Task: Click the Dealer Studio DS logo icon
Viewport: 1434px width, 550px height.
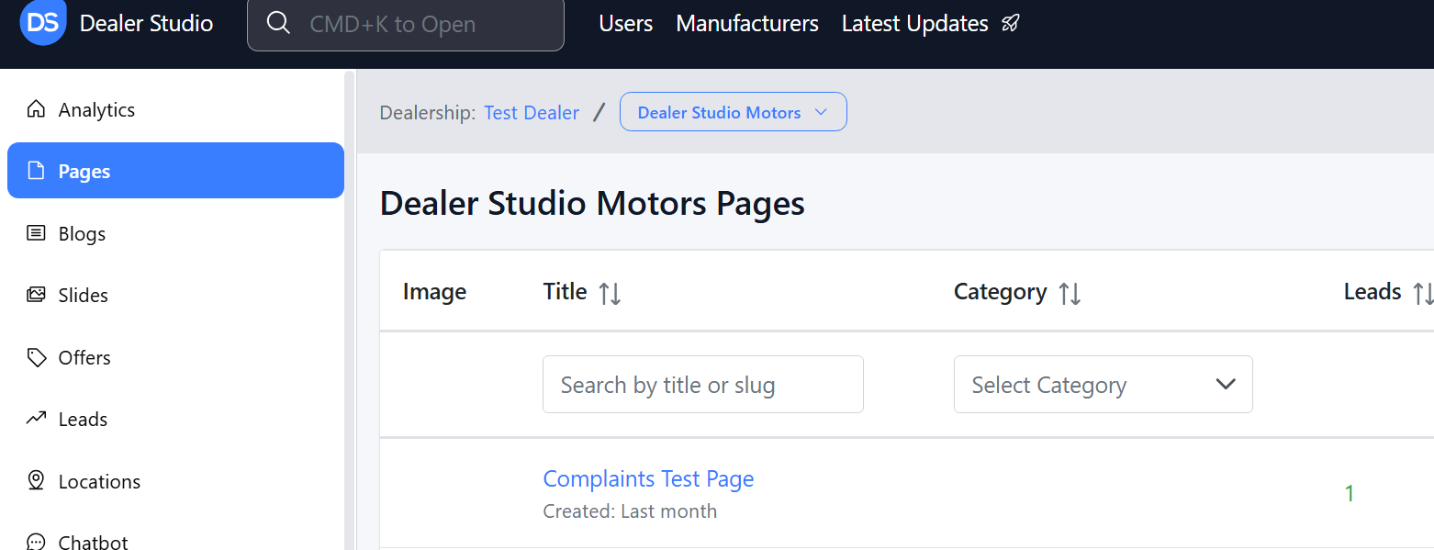Action: coord(42,23)
